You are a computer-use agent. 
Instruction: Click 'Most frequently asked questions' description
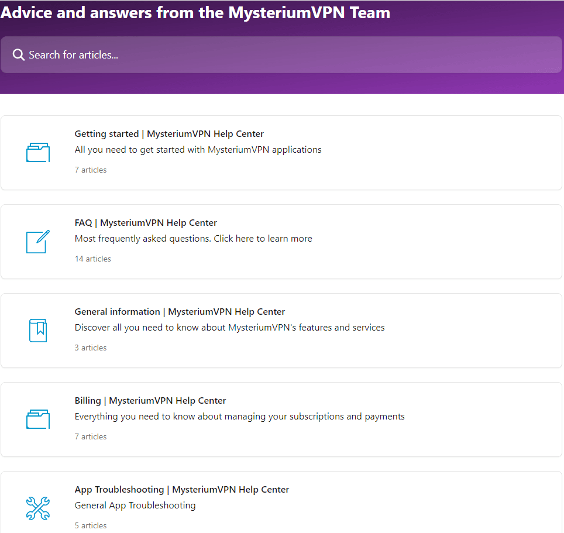194,239
